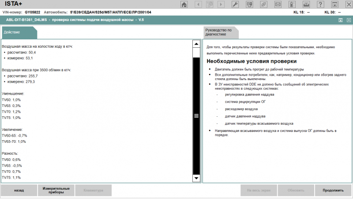
Task: Click 'рассчитано: 255,7' value
Action: point(23,76)
